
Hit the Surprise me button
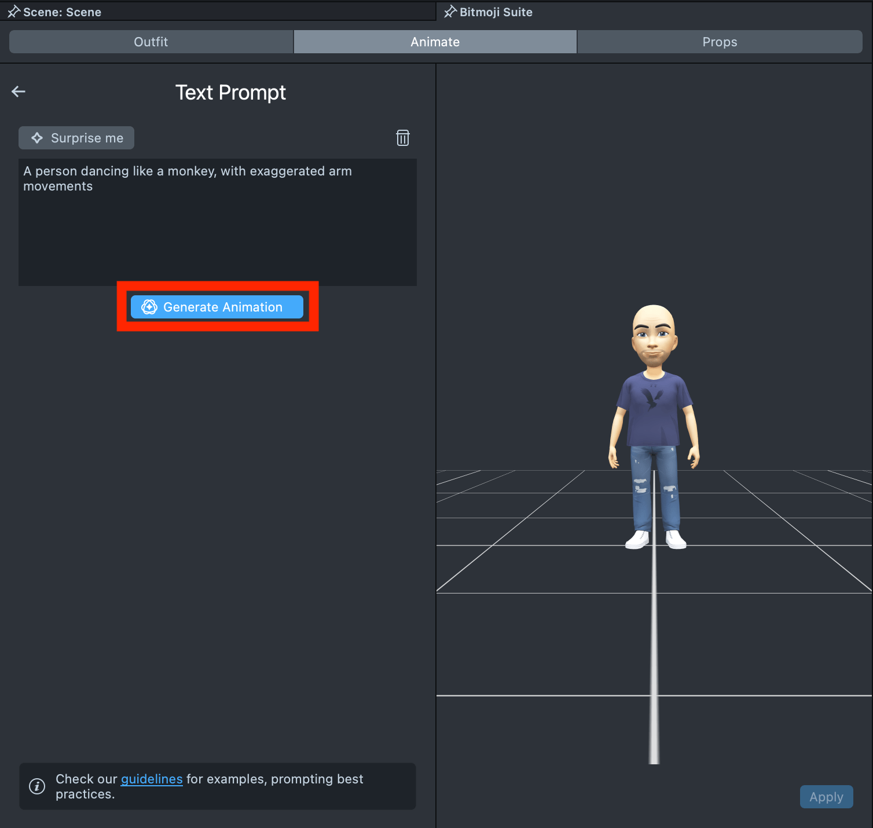(x=76, y=138)
